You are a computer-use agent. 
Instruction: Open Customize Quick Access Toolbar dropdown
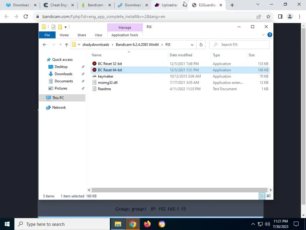(65, 27)
